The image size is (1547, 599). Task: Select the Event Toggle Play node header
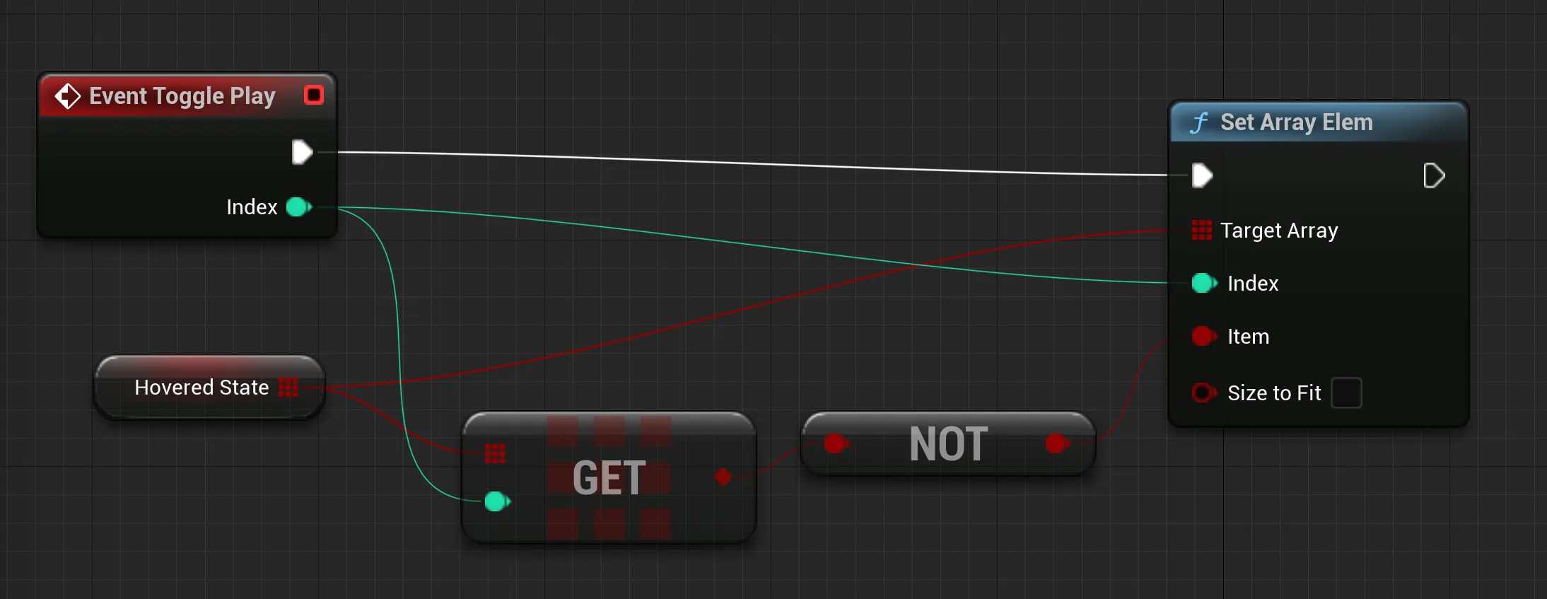(182, 95)
